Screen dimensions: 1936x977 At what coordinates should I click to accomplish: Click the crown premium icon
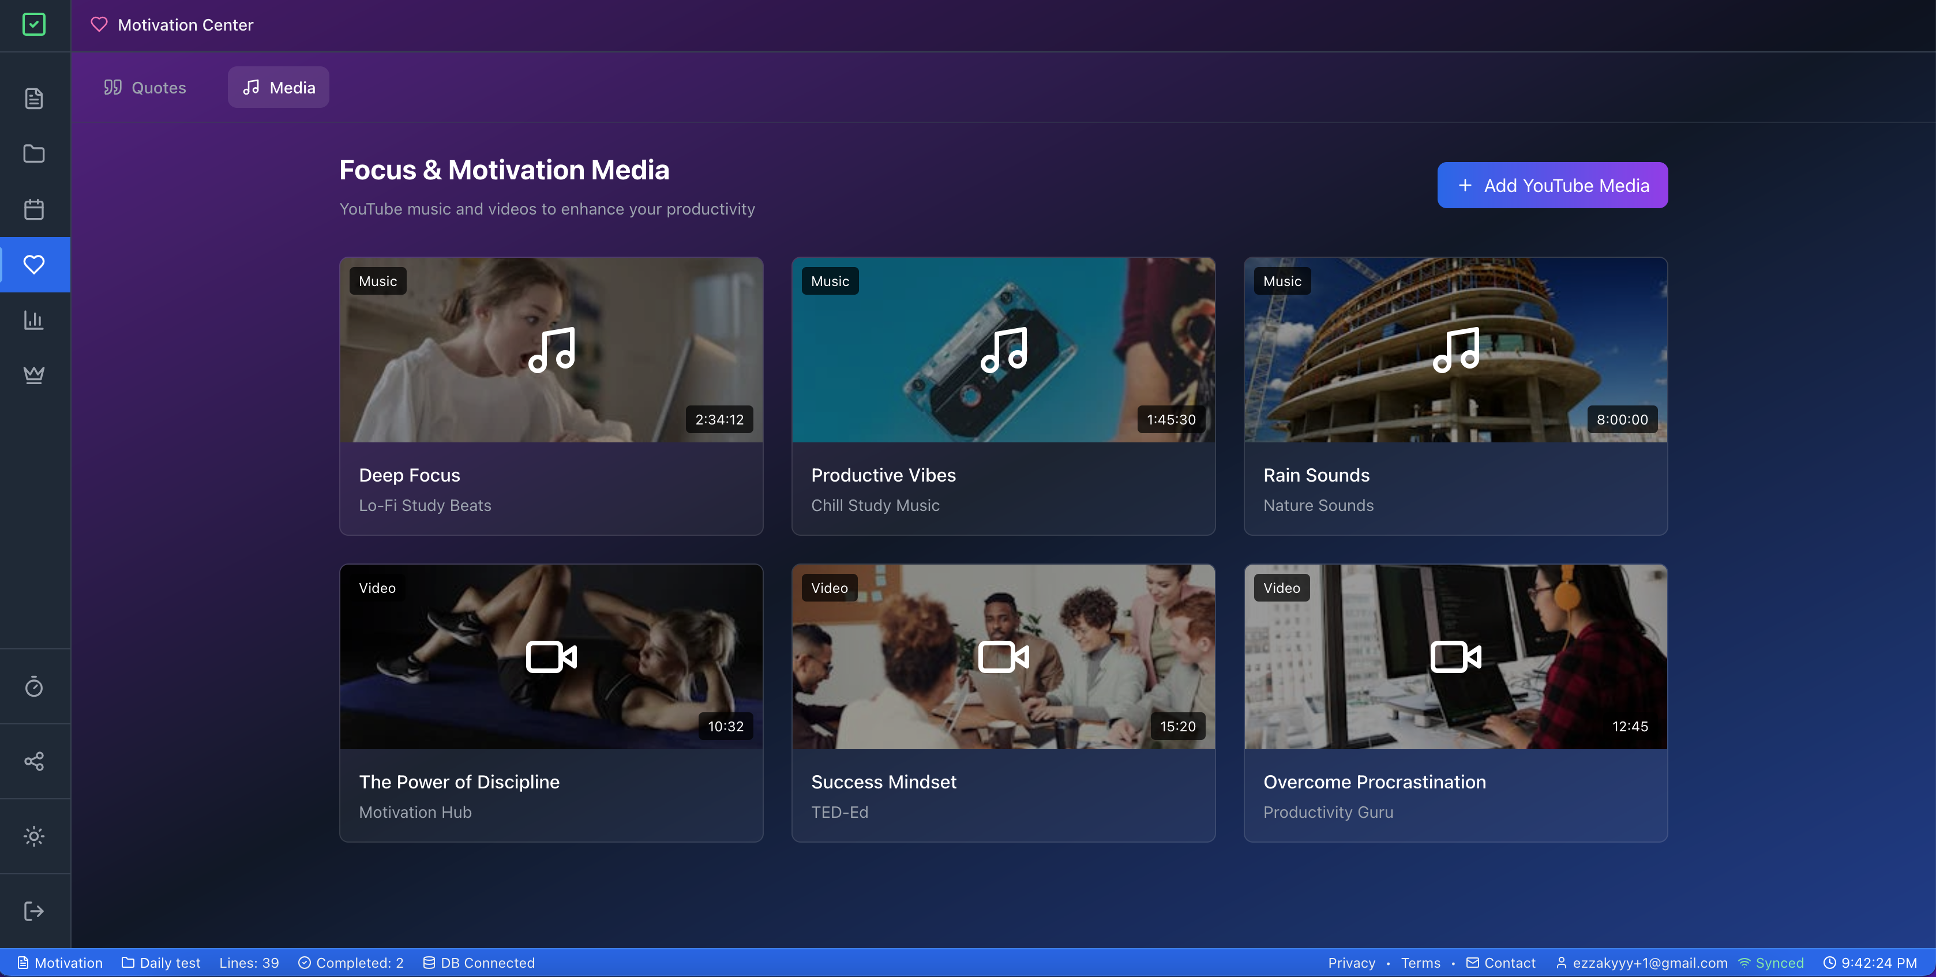(34, 374)
